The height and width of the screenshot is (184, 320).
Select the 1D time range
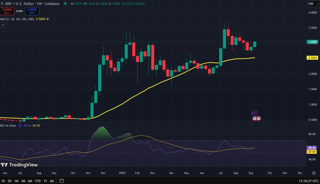3,181
